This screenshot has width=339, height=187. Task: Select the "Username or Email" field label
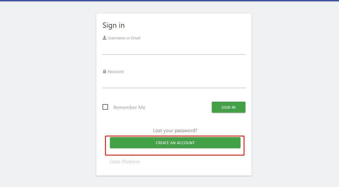124,38
